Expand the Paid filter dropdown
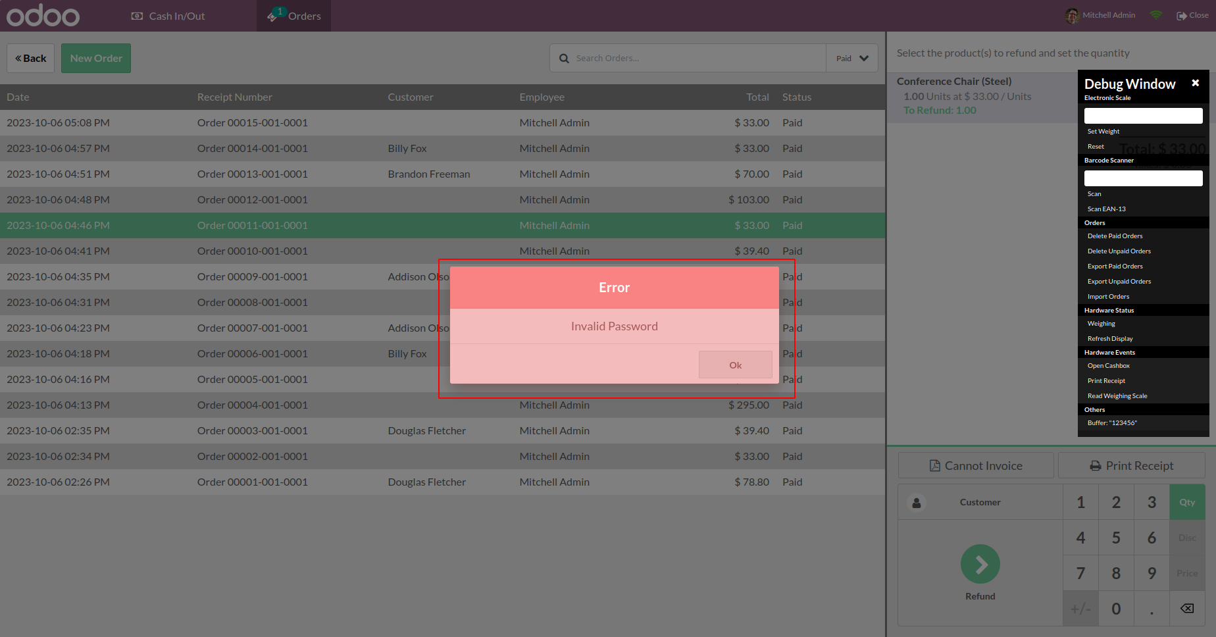 [x=852, y=58]
